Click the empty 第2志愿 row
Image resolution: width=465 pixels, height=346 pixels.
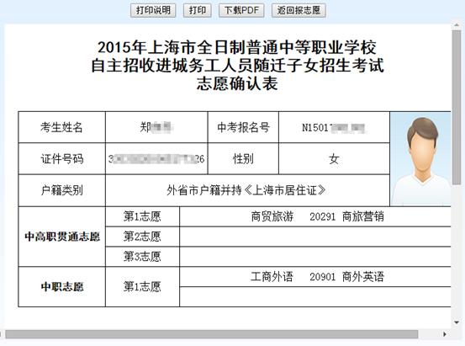(315, 237)
